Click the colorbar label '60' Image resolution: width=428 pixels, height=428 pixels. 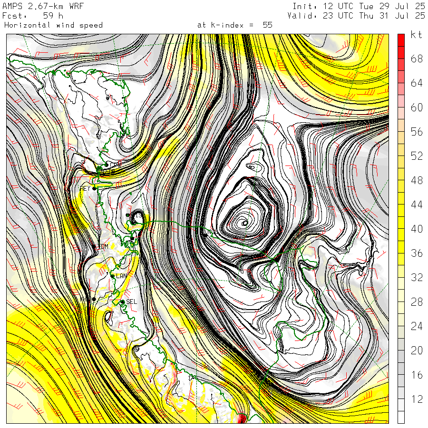[x=417, y=107]
